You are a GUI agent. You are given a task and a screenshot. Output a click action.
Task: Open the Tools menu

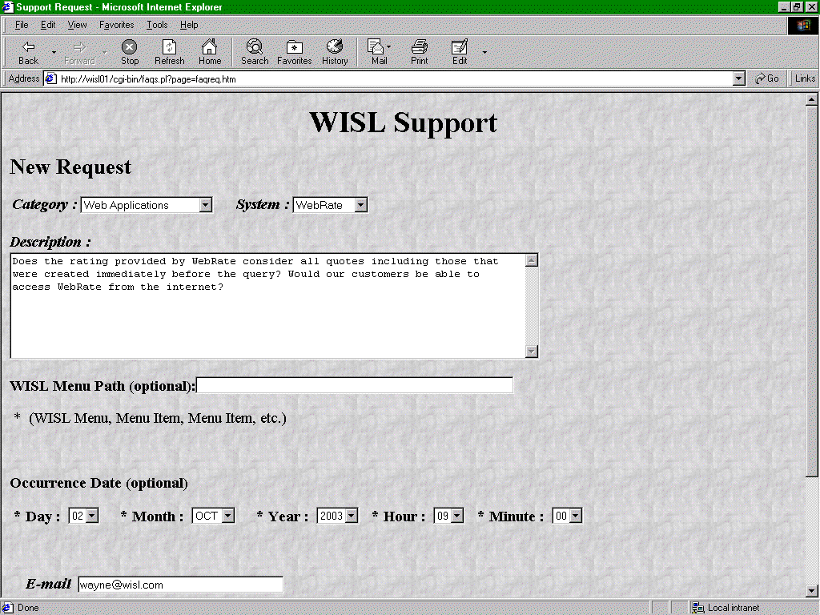click(x=156, y=25)
